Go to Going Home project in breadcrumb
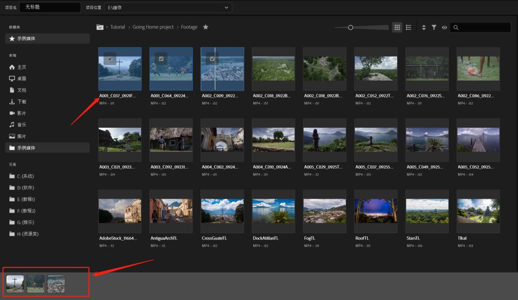This screenshot has width=518, height=300. tap(153, 27)
